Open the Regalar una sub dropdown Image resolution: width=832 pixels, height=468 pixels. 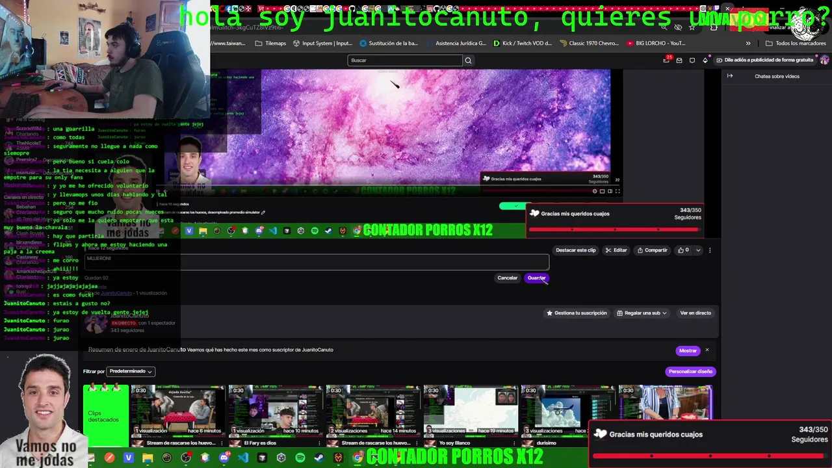[x=642, y=313]
